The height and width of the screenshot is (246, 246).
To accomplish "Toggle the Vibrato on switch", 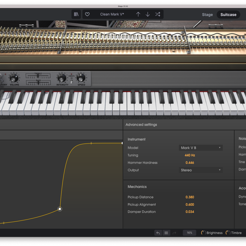I will 72,81.
